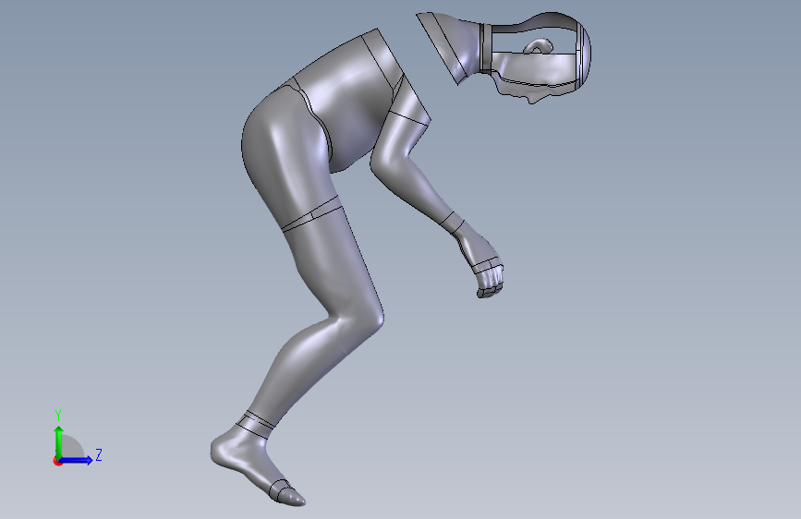801x519 pixels.
Task: Click the green Y axis arrow of the triad
Action: pos(59,441)
